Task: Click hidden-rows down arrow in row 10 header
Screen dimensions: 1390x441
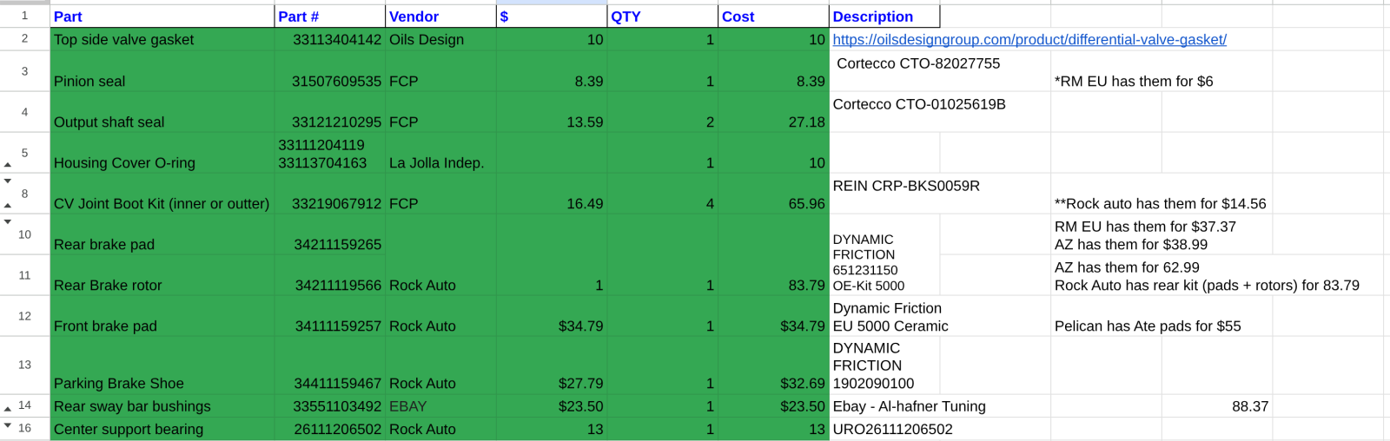Action: click(x=8, y=221)
